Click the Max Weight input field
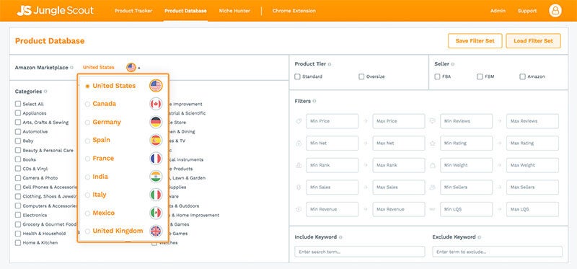This screenshot has height=269, width=577. click(x=532, y=165)
